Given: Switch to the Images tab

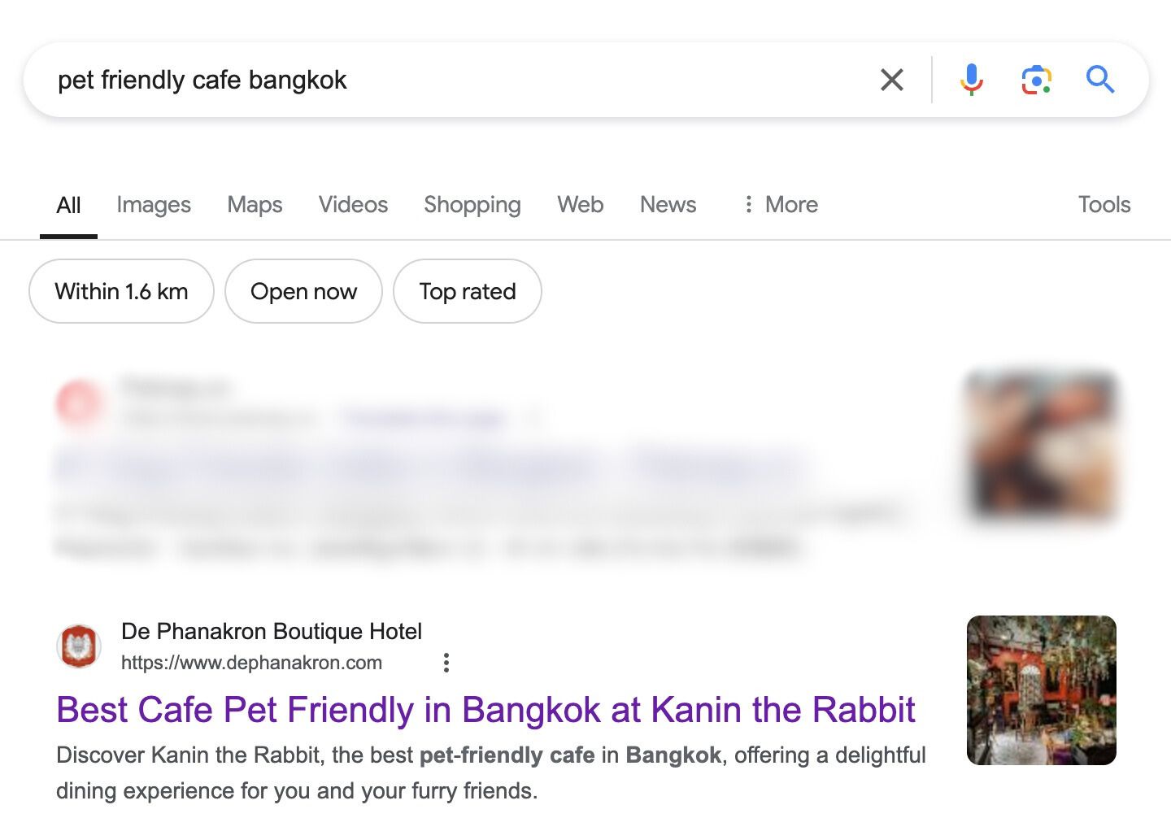Looking at the screenshot, I should coord(153,204).
